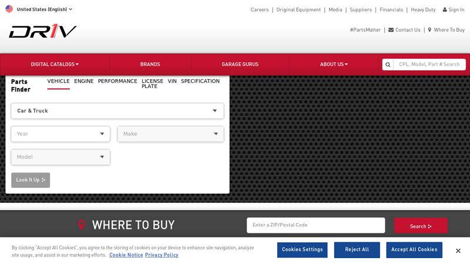
Task: Click the DRiV logo
Action: (42, 31)
